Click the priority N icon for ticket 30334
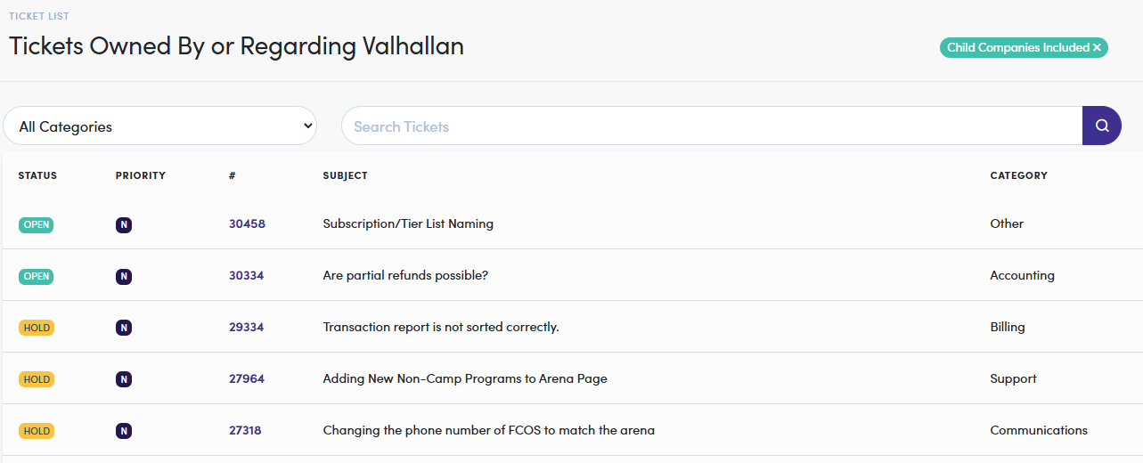 tap(124, 277)
